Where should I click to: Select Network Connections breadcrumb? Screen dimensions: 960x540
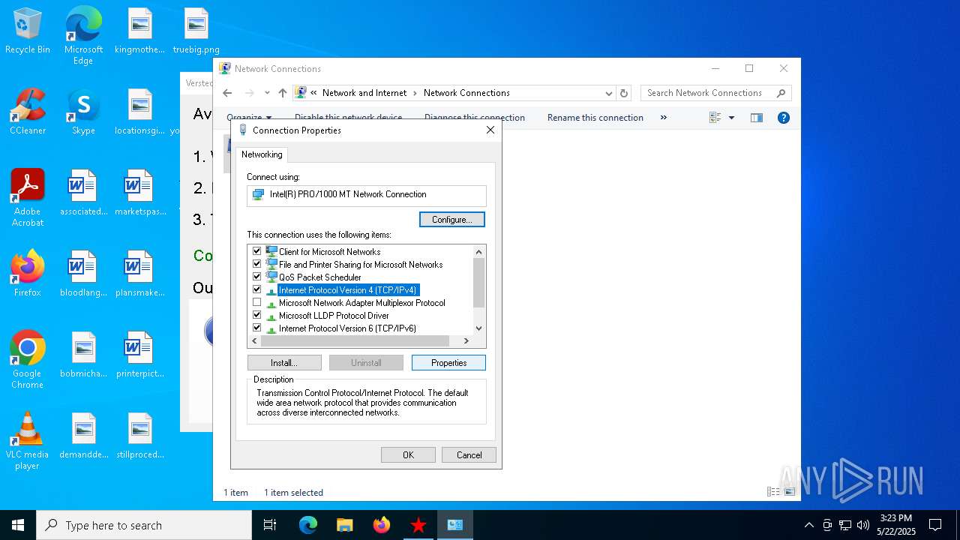click(466, 93)
